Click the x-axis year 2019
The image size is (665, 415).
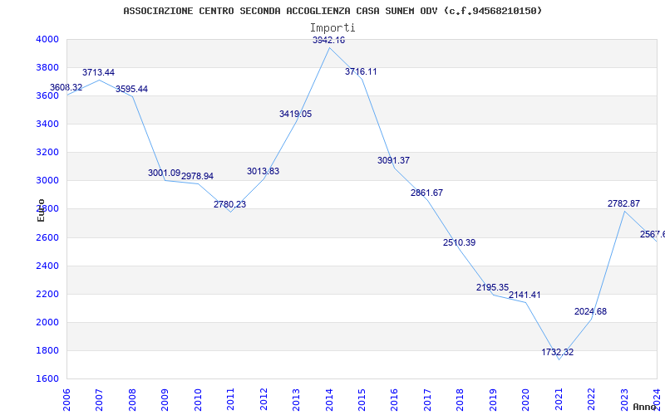(493, 400)
